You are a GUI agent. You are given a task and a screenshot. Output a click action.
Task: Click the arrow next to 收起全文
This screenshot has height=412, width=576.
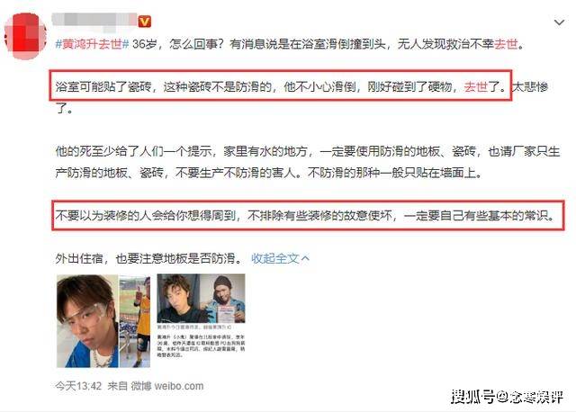[305, 258]
